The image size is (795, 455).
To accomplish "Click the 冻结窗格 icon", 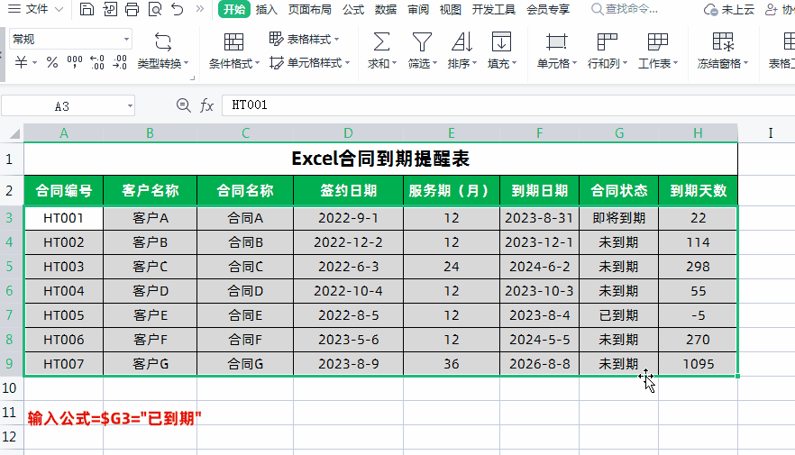I will pyautogui.click(x=723, y=42).
